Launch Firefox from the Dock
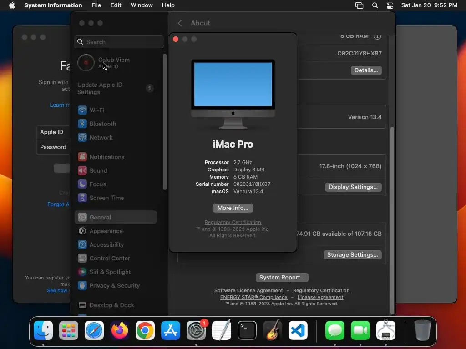Viewport: 466px width, 349px height. pos(120,330)
